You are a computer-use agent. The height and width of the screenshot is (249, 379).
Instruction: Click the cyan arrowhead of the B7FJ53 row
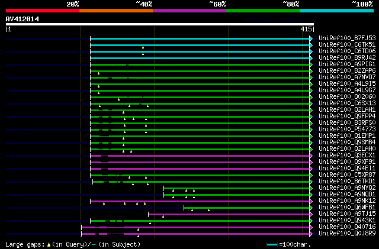pyautogui.click(x=311, y=38)
